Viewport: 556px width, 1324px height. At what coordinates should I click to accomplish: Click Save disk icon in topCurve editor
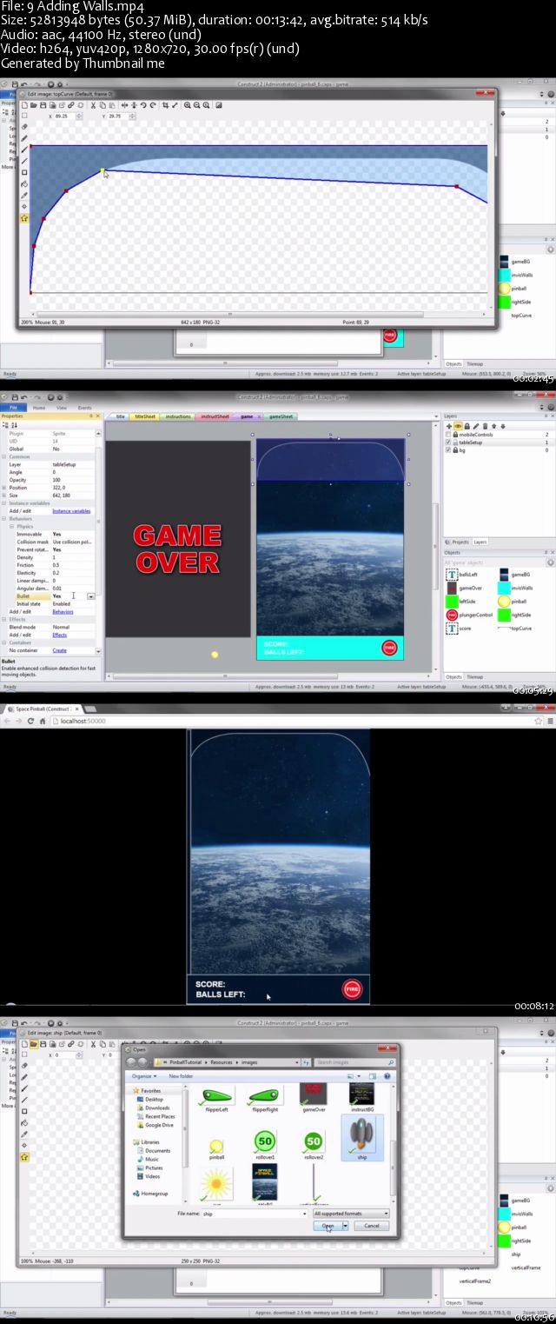click(x=43, y=105)
